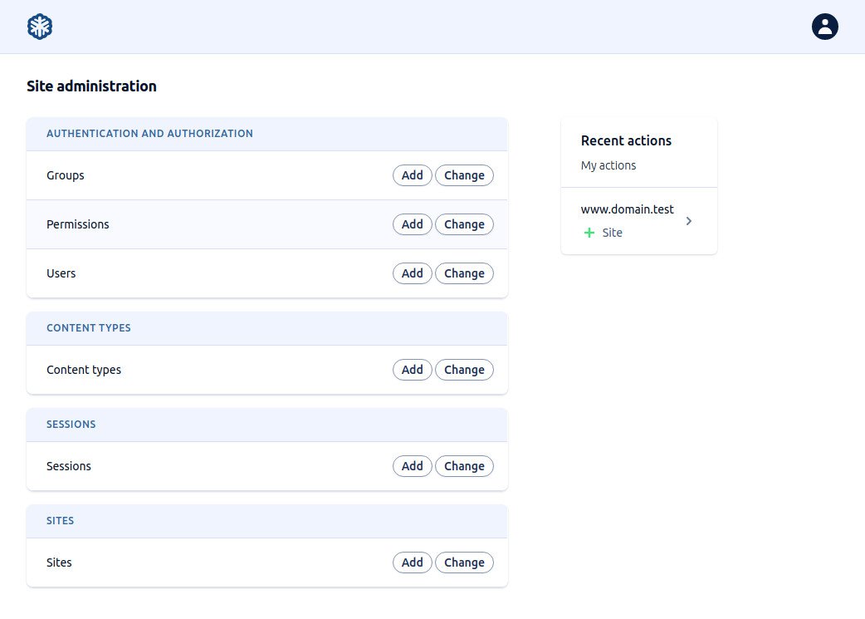
Task: Add a new Site
Action: (x=412, y=563)
